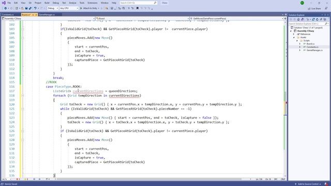Click the navigate backward toolbar icon
The width and height of the screenshot is (331, 186).
[x=6, y=8]
